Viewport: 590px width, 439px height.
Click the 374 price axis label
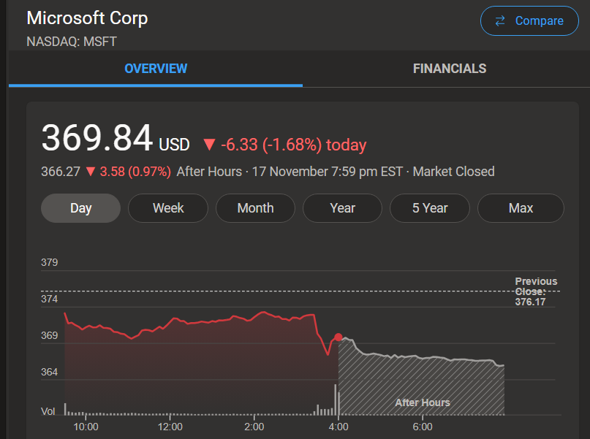click(49, 299)
